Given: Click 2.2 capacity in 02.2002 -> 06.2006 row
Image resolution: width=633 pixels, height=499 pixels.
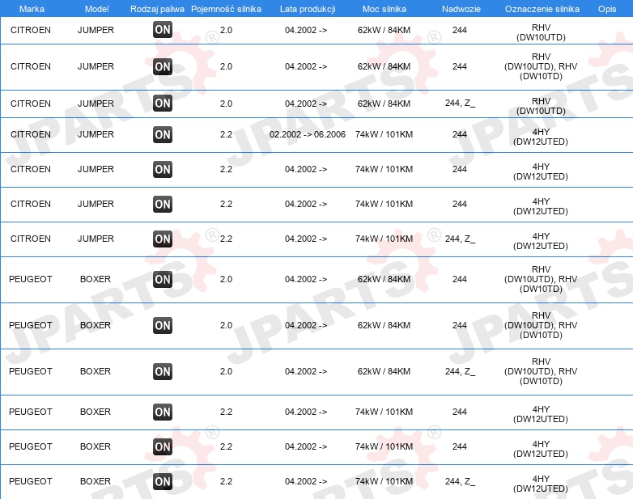Looking at the screenshot, I should click(x=226, y=135).
